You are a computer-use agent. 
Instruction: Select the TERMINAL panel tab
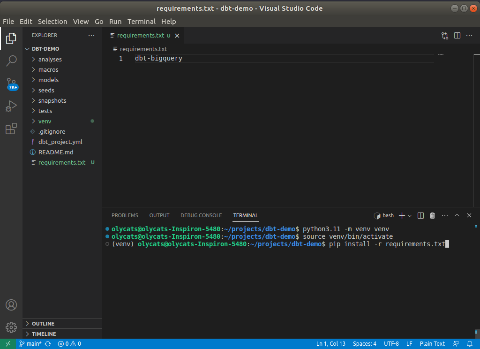click(246, 215)
